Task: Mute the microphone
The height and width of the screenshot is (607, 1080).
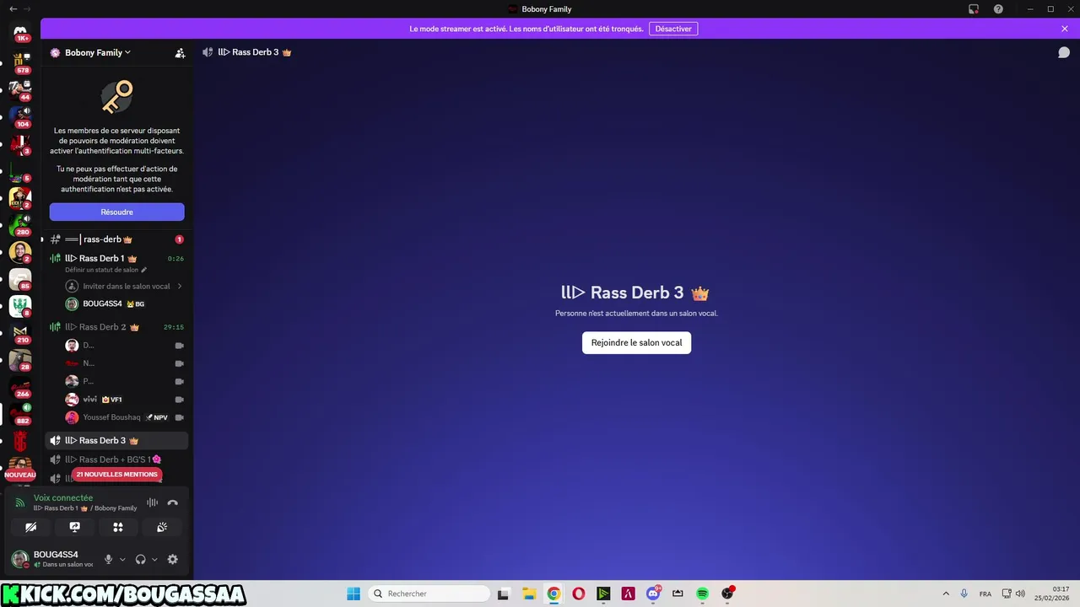Action: tap(108, 559)
